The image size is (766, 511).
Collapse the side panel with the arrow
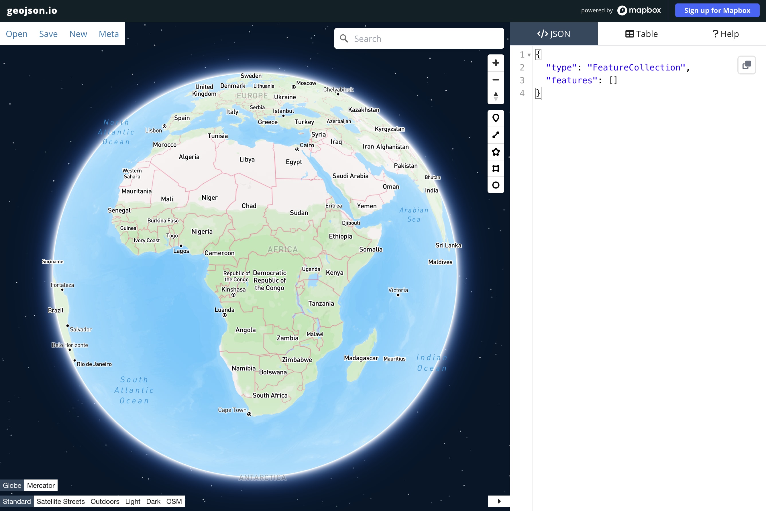(x=499, y=501)
